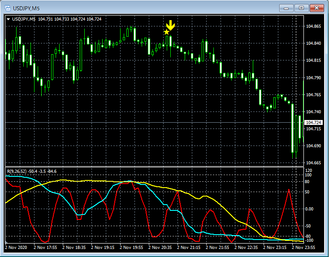Image resolution: width=329 pixels, height=257 pixels.
Task: Click the 2 Nov 17:55 time label
Action: coord(46,247)
